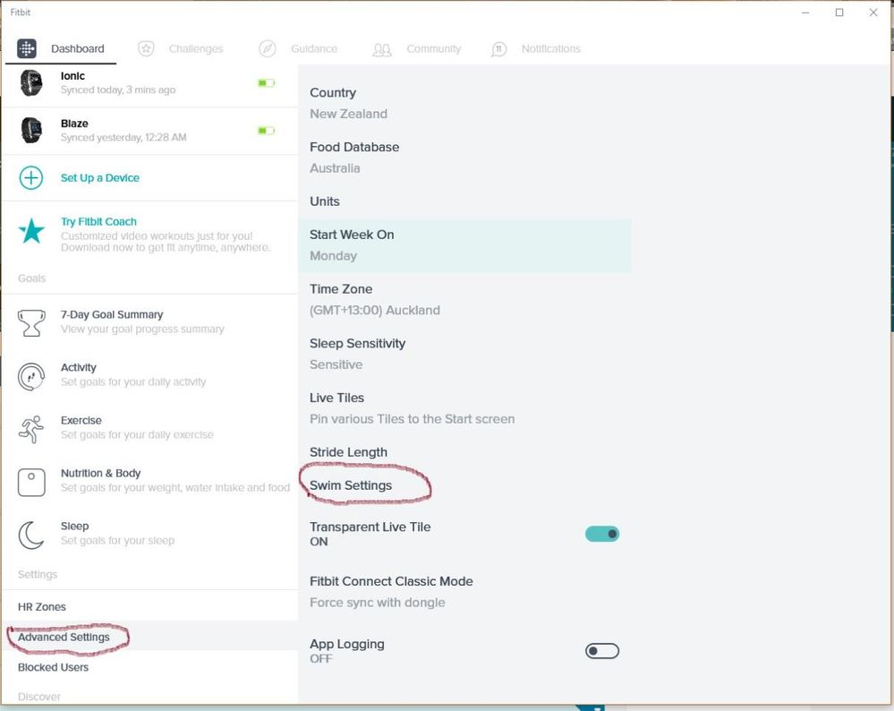Screen dimensions: 894x711
Task: Click the Sleep moon icon
Action: pos(31,535)
